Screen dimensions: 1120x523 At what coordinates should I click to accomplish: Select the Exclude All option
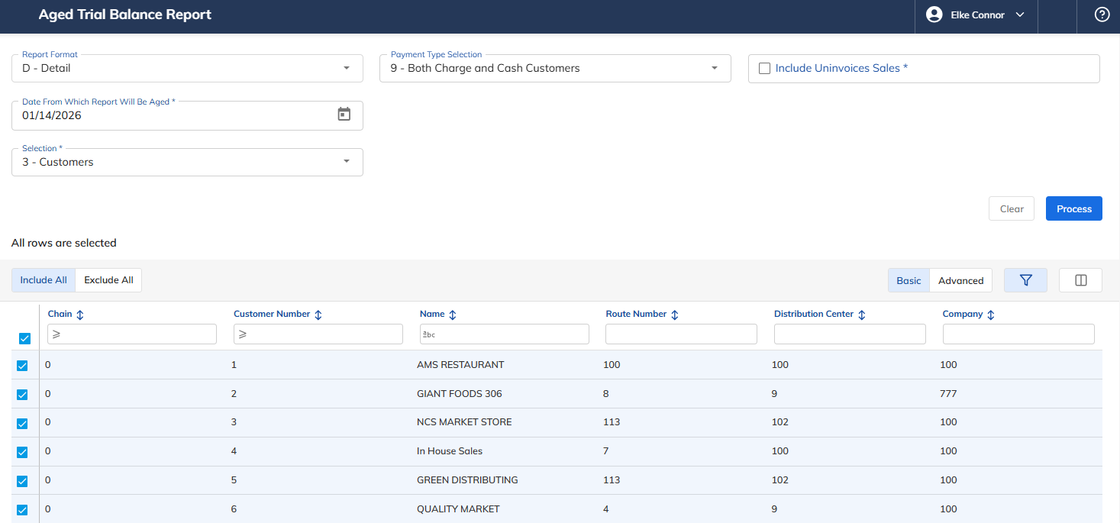[108, 280]
